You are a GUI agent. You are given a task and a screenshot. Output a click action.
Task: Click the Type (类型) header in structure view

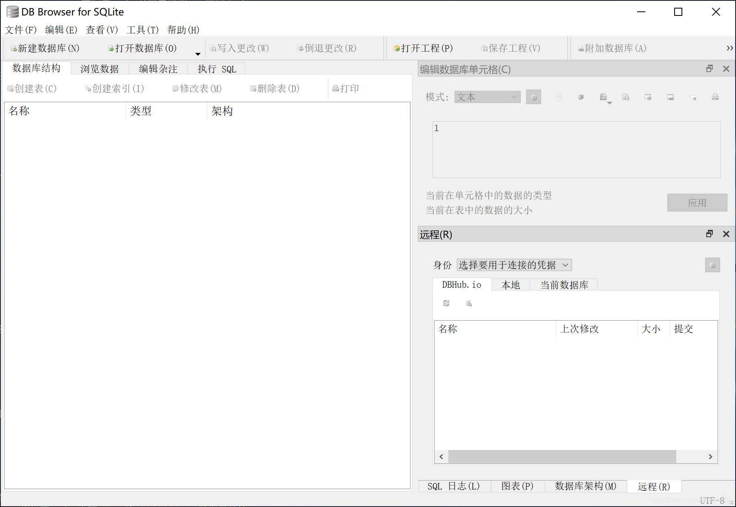[167, 111]
